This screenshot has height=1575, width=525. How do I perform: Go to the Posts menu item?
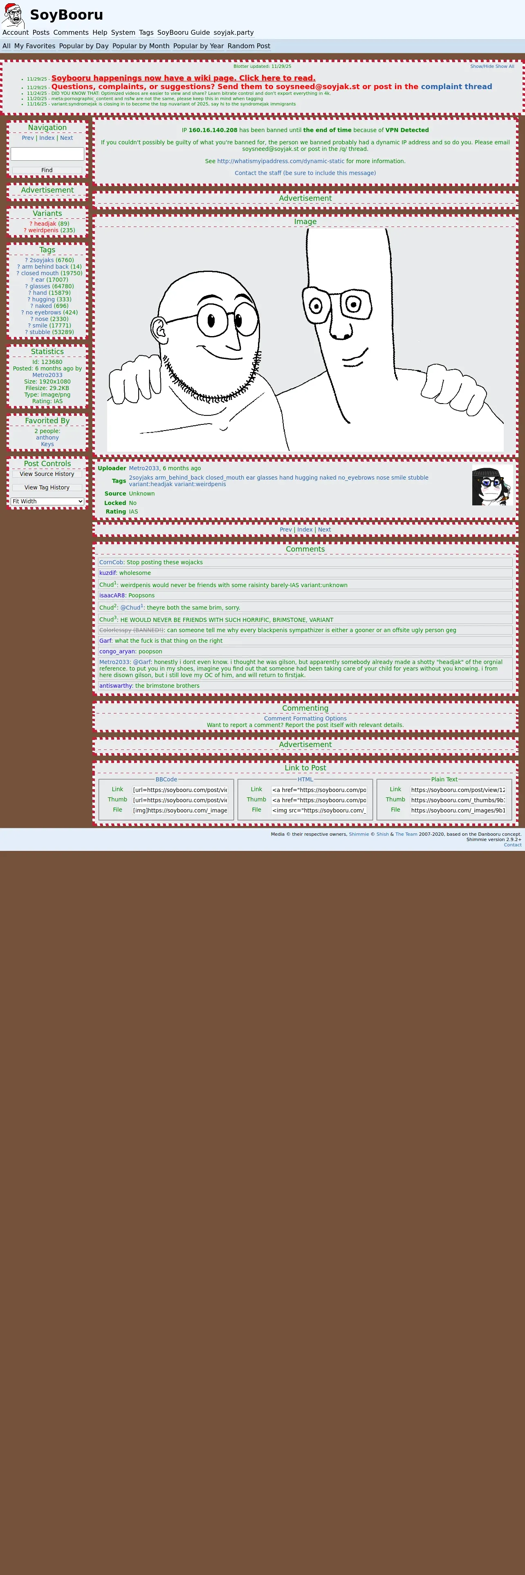pos(41,32)
